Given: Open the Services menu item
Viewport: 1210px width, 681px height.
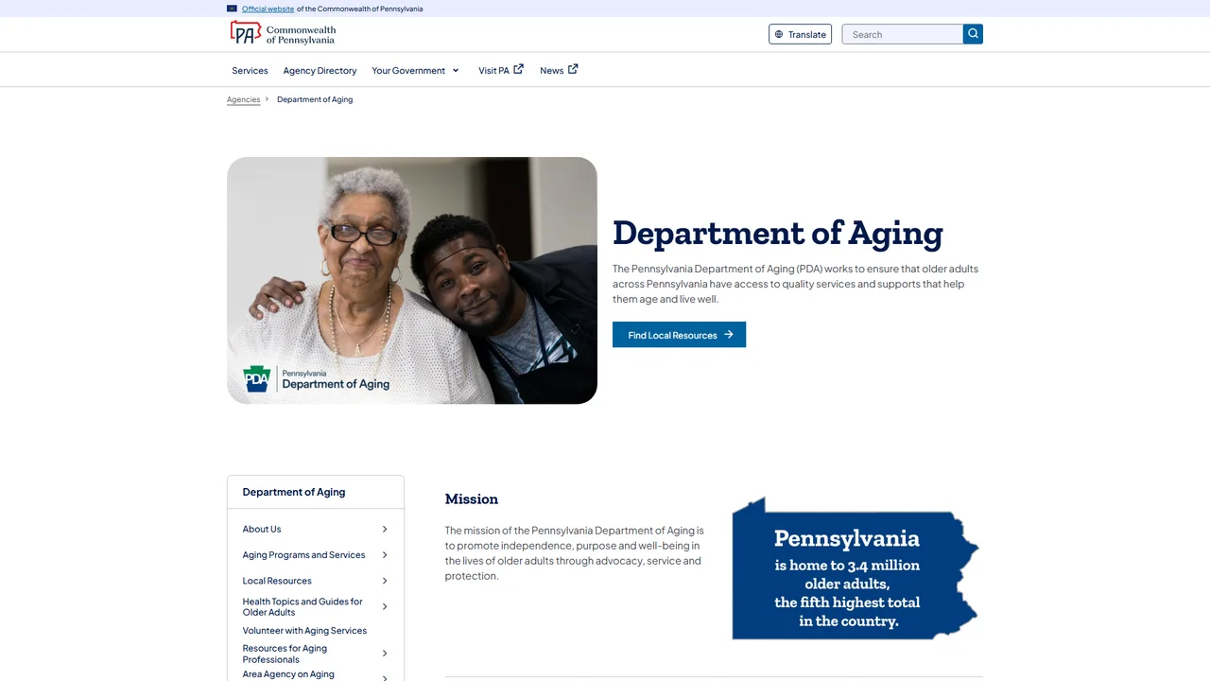Looking at the screenshot, I should [250, 70].
